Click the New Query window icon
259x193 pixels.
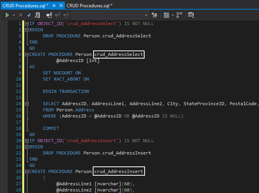(x=154, y=15)
